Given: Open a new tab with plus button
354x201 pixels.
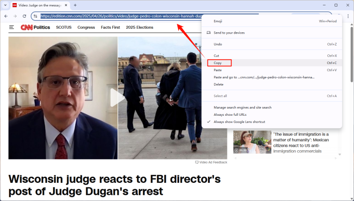Looking at the screenshot, I should point(75,5).
